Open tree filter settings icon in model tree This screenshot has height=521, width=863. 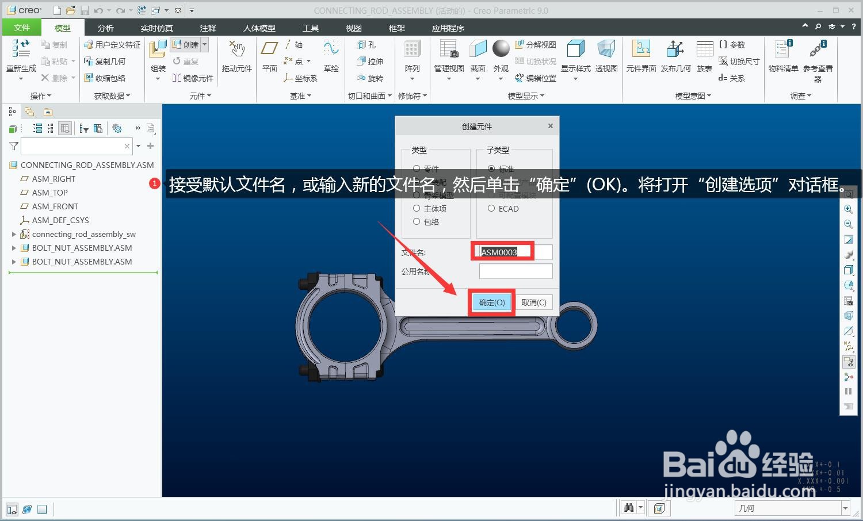[84, 128]
